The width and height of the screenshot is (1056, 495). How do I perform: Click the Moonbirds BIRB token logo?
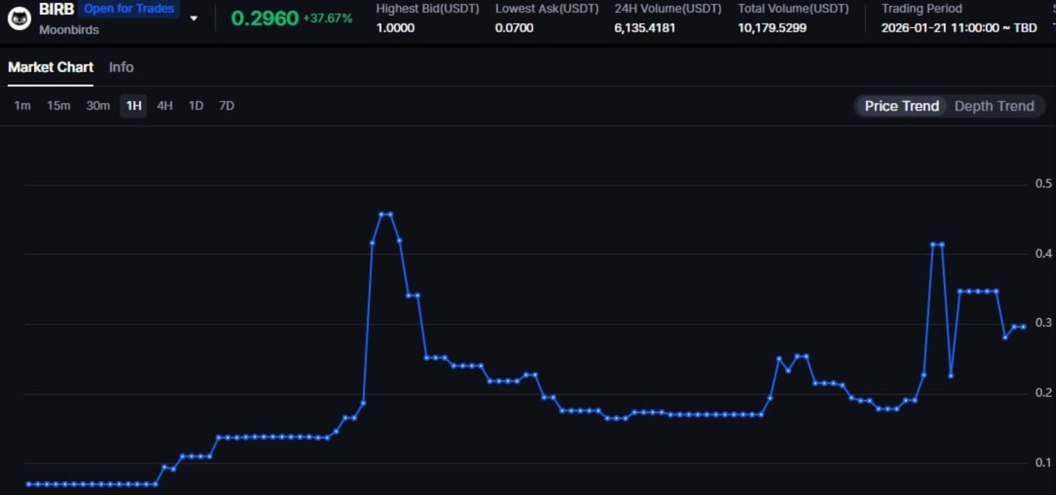click(x=20, y=19)
